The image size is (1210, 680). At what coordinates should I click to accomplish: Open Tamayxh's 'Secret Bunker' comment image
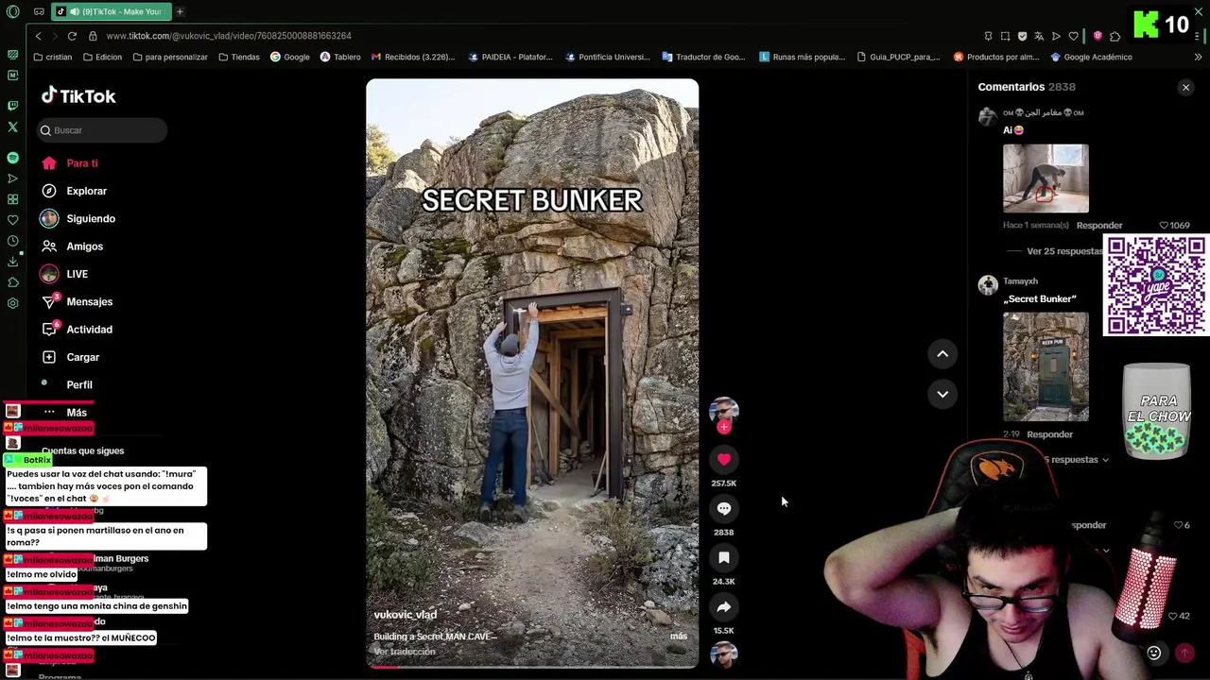[x=1046, y=366]
